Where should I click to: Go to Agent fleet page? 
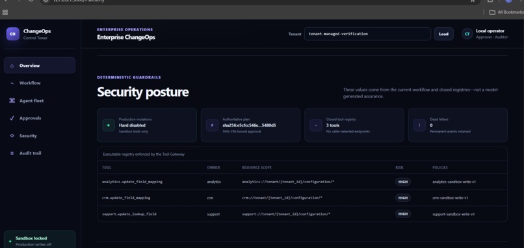pyautogui.click(x=40, y=101)
